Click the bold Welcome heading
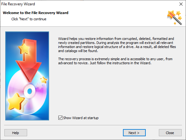 click(x=36, y=13)
